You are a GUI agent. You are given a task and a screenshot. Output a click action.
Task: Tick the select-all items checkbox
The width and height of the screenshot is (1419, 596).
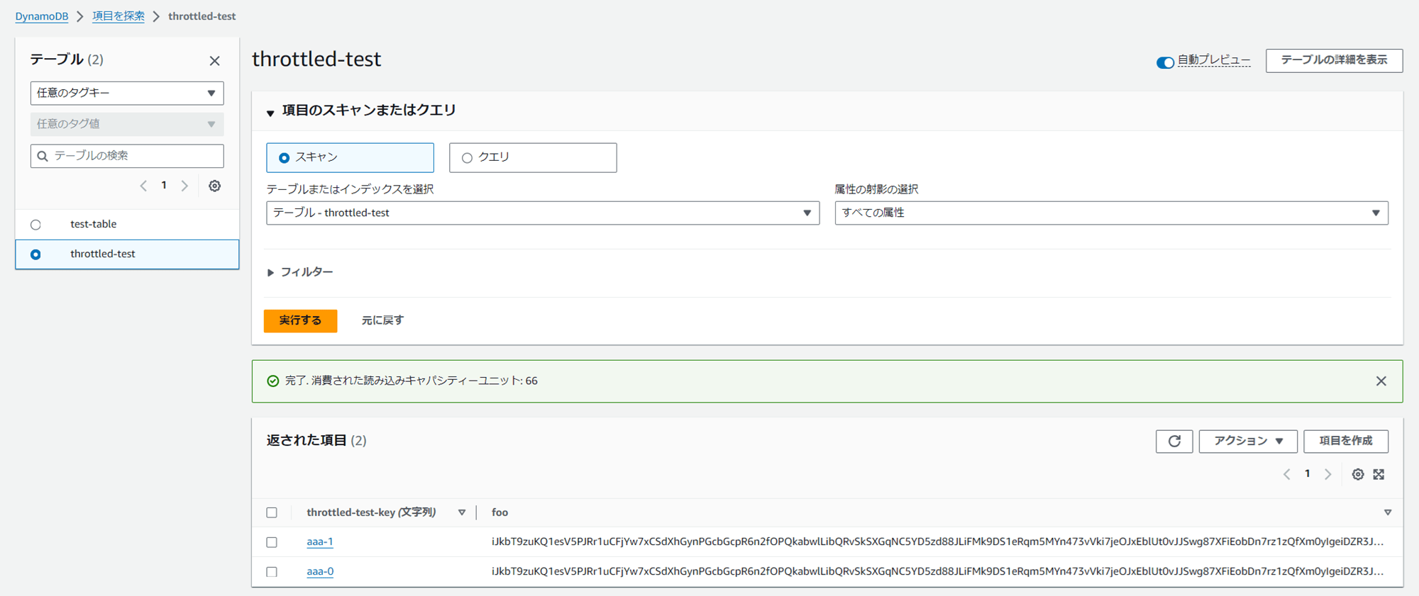(x=272, y=512)
